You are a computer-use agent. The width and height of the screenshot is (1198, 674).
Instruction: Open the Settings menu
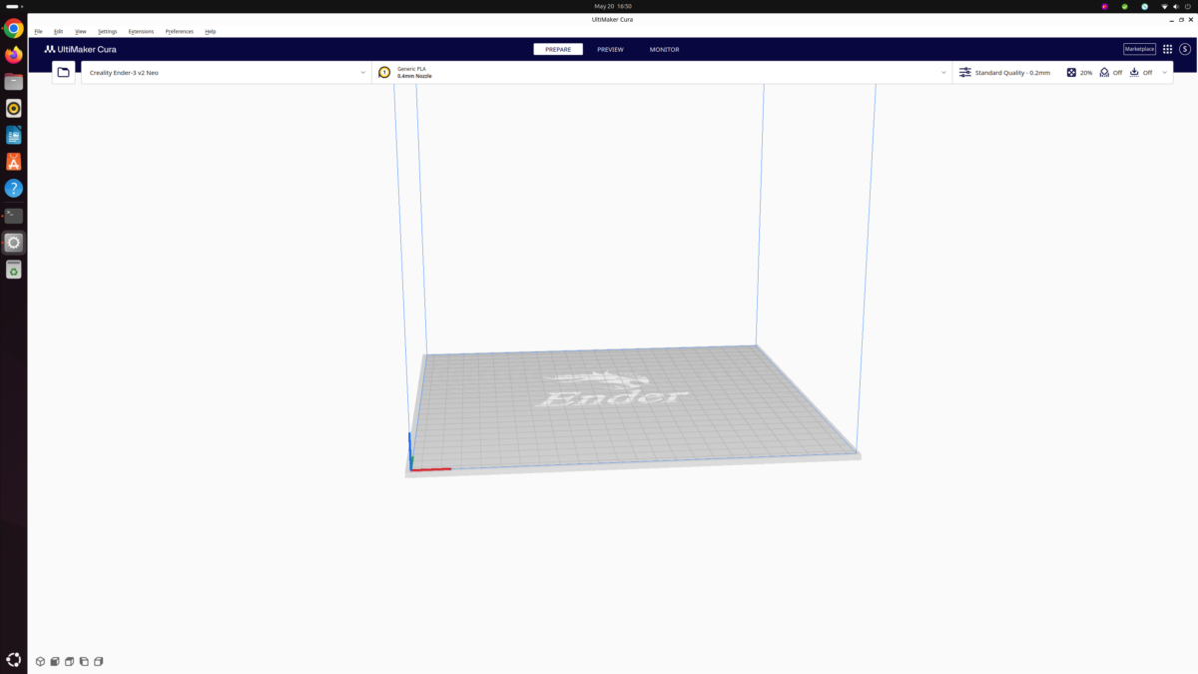click(107, 31)
